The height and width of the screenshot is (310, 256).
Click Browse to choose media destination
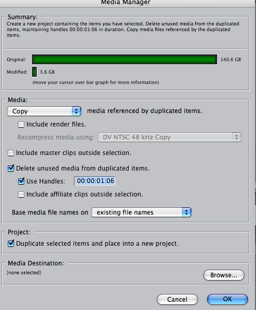(224, 275)
